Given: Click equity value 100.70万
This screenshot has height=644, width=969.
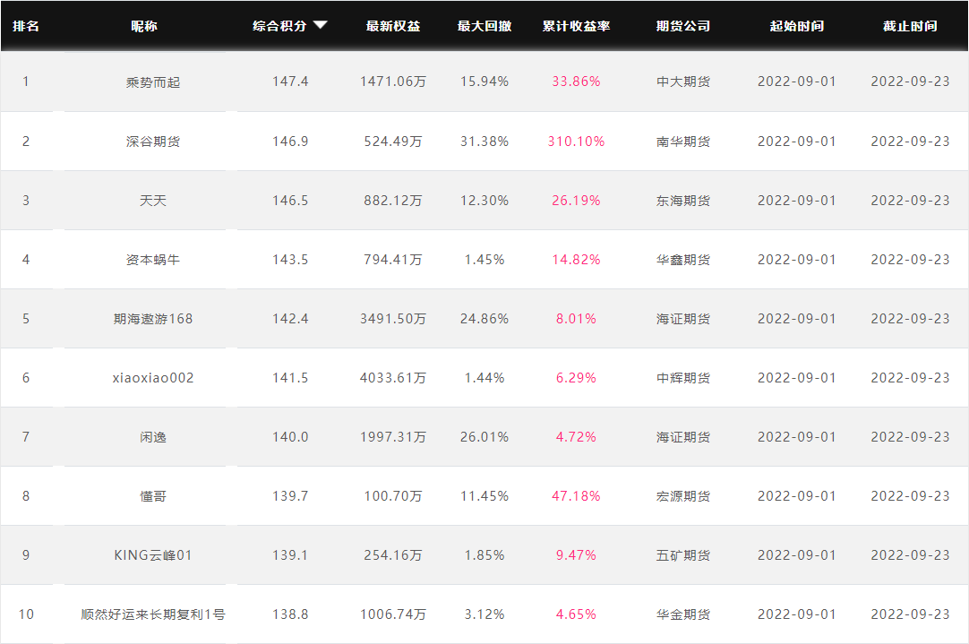Looking at the screenshot, I should click(x=393, y=496).
